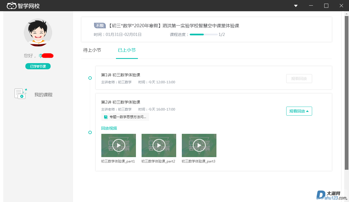Viewport: 349px width, 202px height.
Task: Click the 今天 16:00-17:00 time text
Action: point(162,109)
